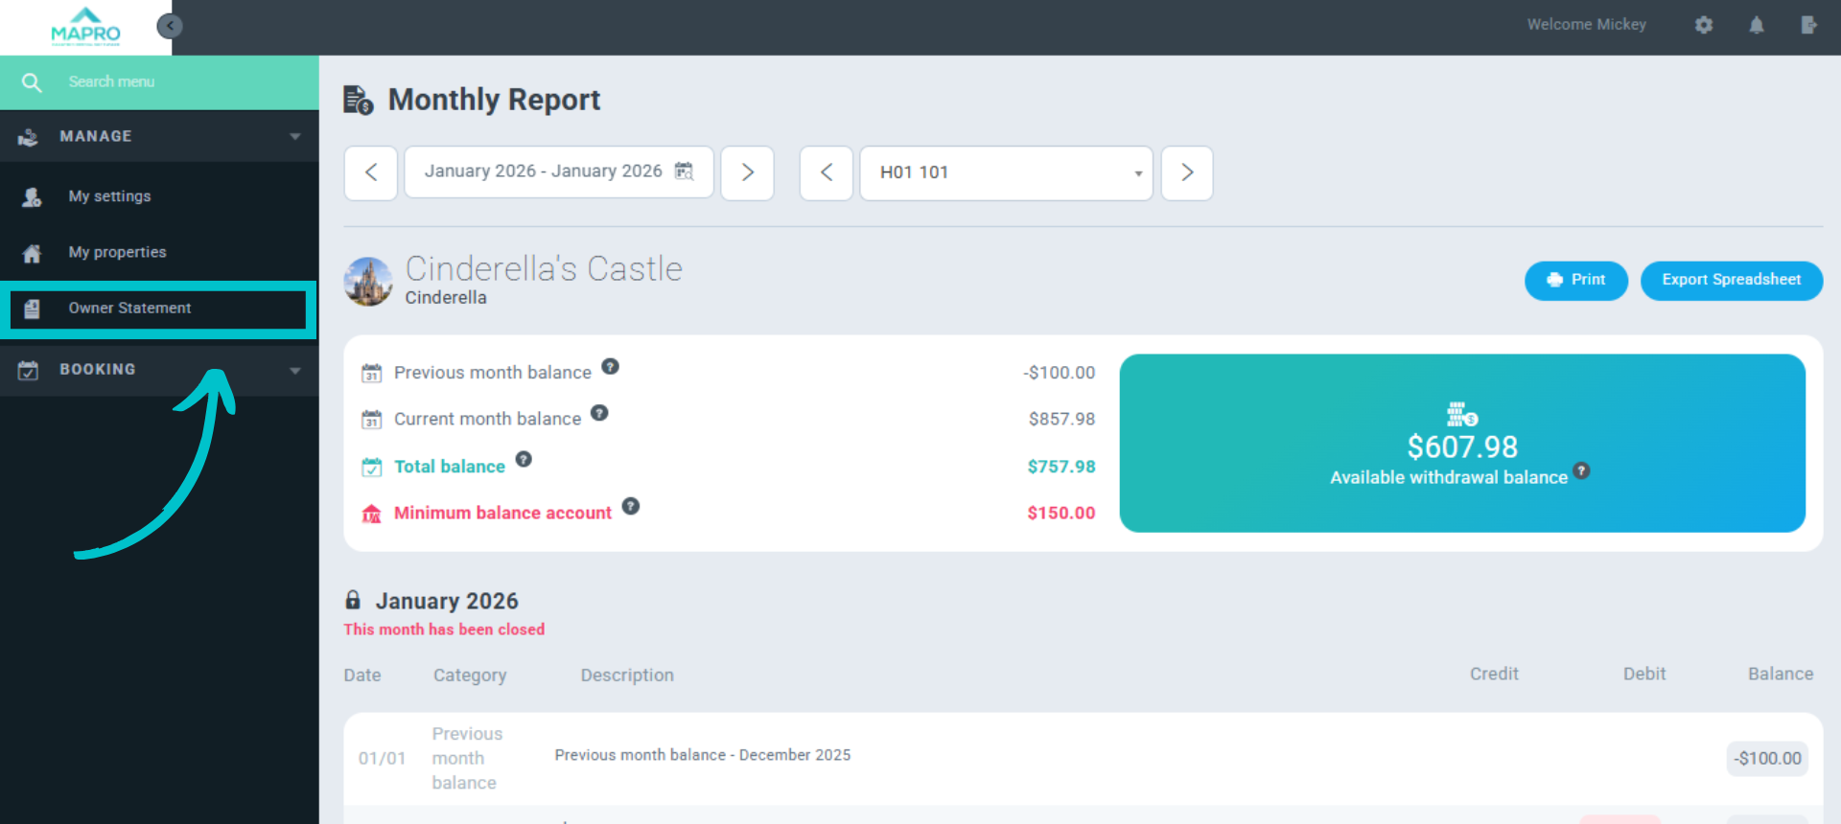This screenshot has height=824, width=1841.
Task: Click the logout icon in top bar
Action: [1808, 25]
